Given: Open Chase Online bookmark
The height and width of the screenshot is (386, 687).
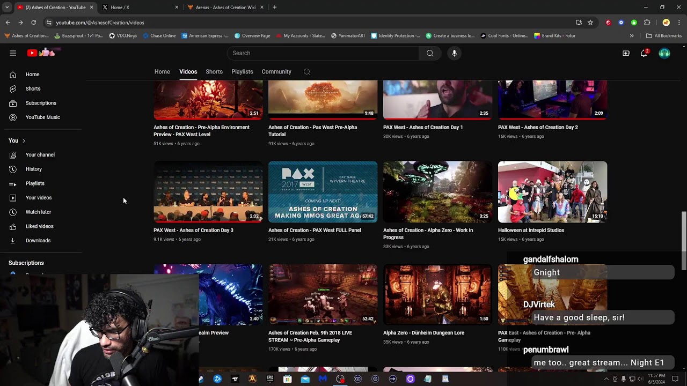Looking at the screenshot, I should click(159, 36).
